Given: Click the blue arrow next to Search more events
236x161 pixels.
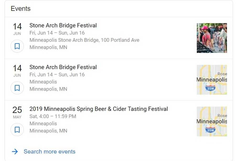Looking at the screenshot, I should click(x=15, y=152).
